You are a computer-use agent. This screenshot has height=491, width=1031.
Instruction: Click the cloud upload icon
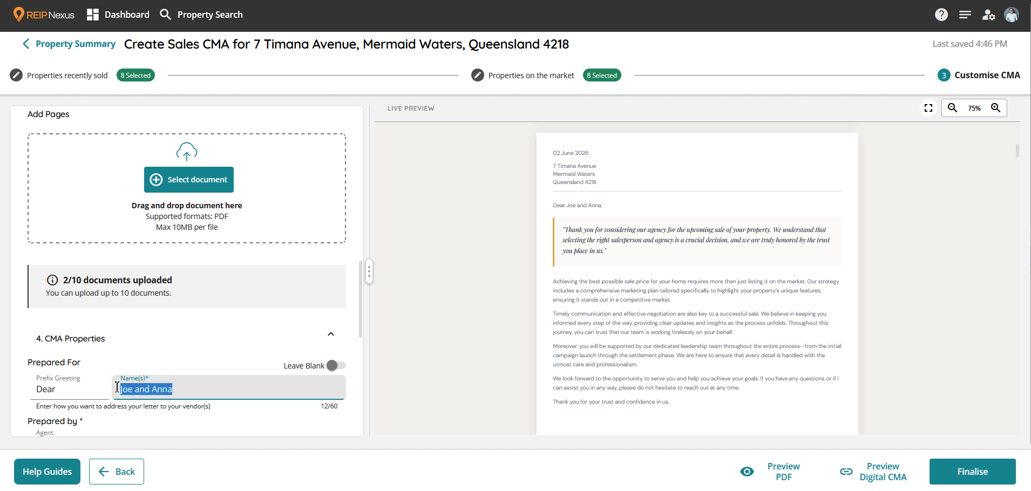pyautogui.click(x=187, y=152)
